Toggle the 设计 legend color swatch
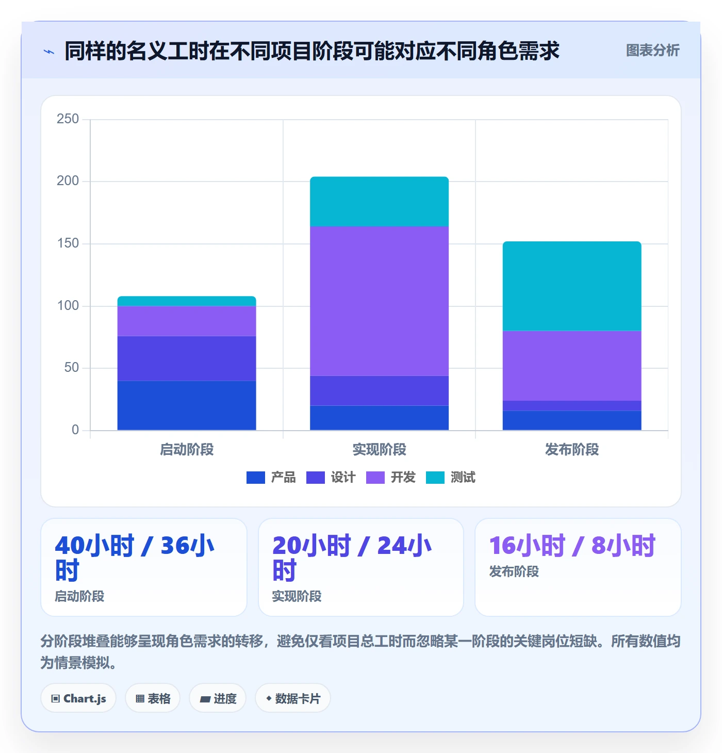Image resolution: width=722 pixels, height=753 pixels. 316,478
